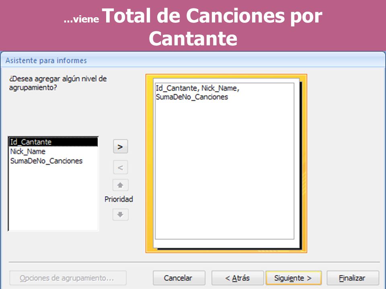Click the Cancelar button

point(179,278)
